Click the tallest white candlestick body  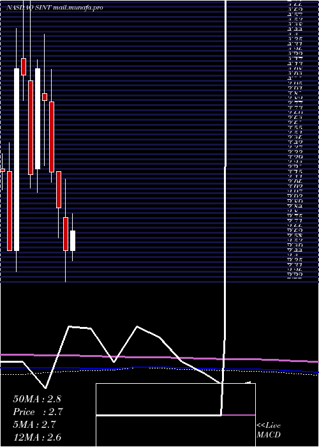17,160
